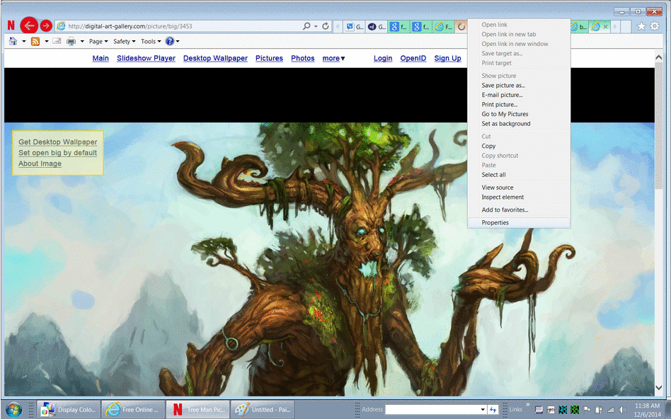Open the Favorites star icon
Image resolution: width=671 pixels, height=419 pixels.
641,26
